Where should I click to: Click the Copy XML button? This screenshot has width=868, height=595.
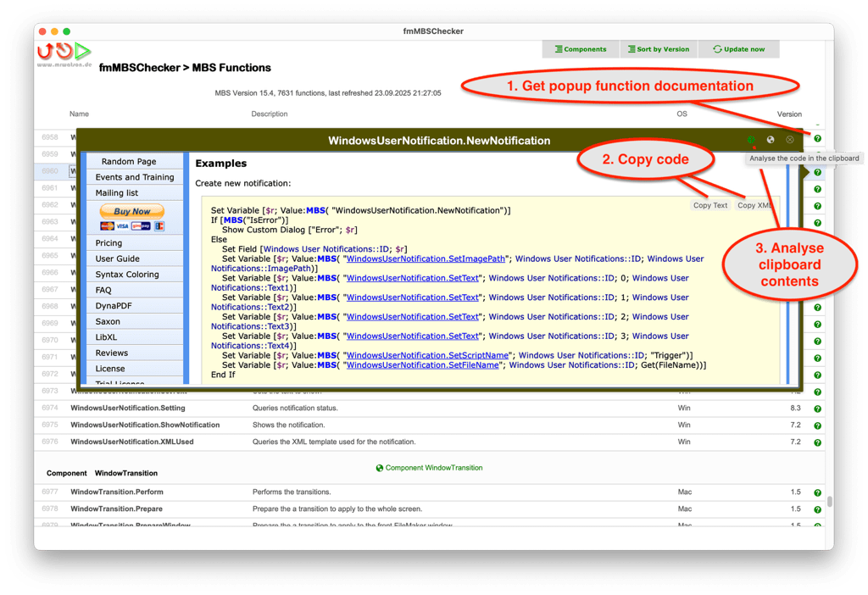[x=754, y=204]
